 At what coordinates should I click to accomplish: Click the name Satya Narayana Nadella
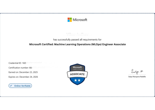point(137,77)
